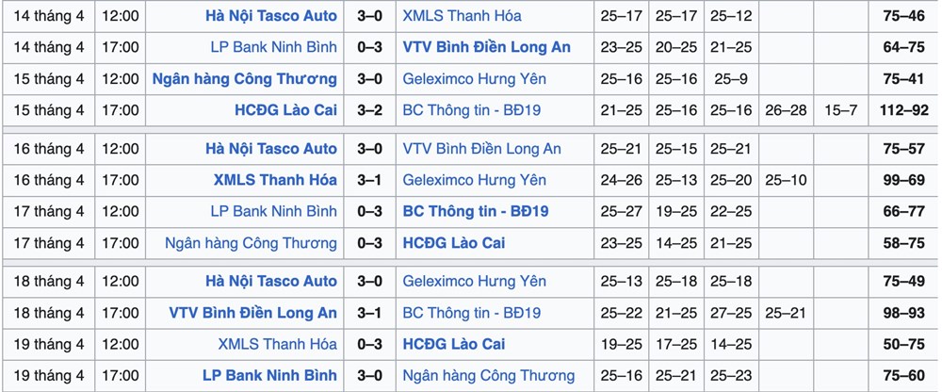This screenshot has width=942, height=392.
Task: Select VTV Bình Điền Long An on 14 tháng 4
Action: [x=486, y=47]
